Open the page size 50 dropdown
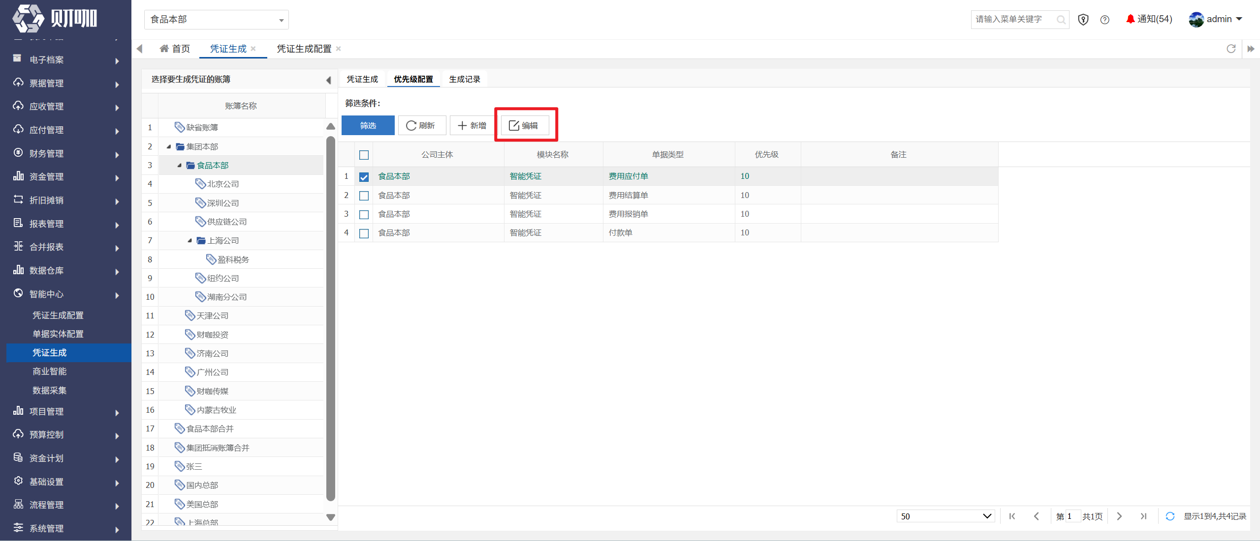 click(x=945, y=516)
